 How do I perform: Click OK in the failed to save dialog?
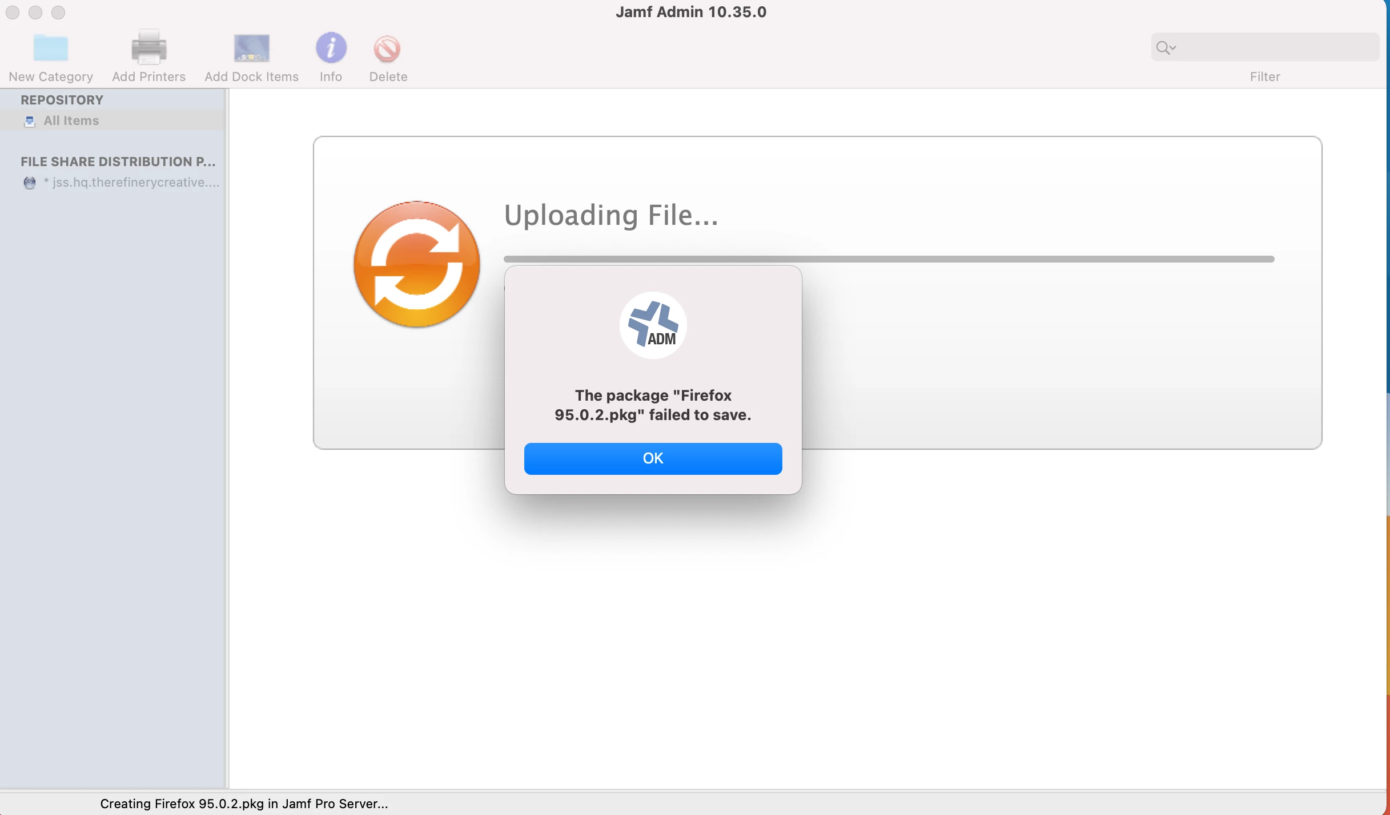pos(653,458)
